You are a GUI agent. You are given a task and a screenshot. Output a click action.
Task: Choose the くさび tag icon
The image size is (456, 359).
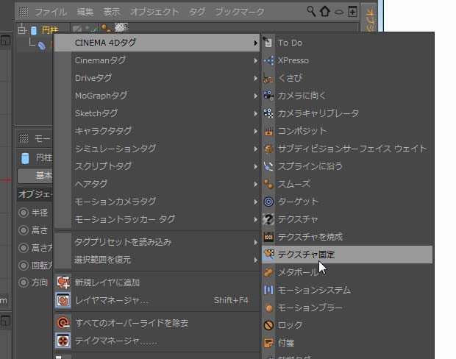[268, 78]
